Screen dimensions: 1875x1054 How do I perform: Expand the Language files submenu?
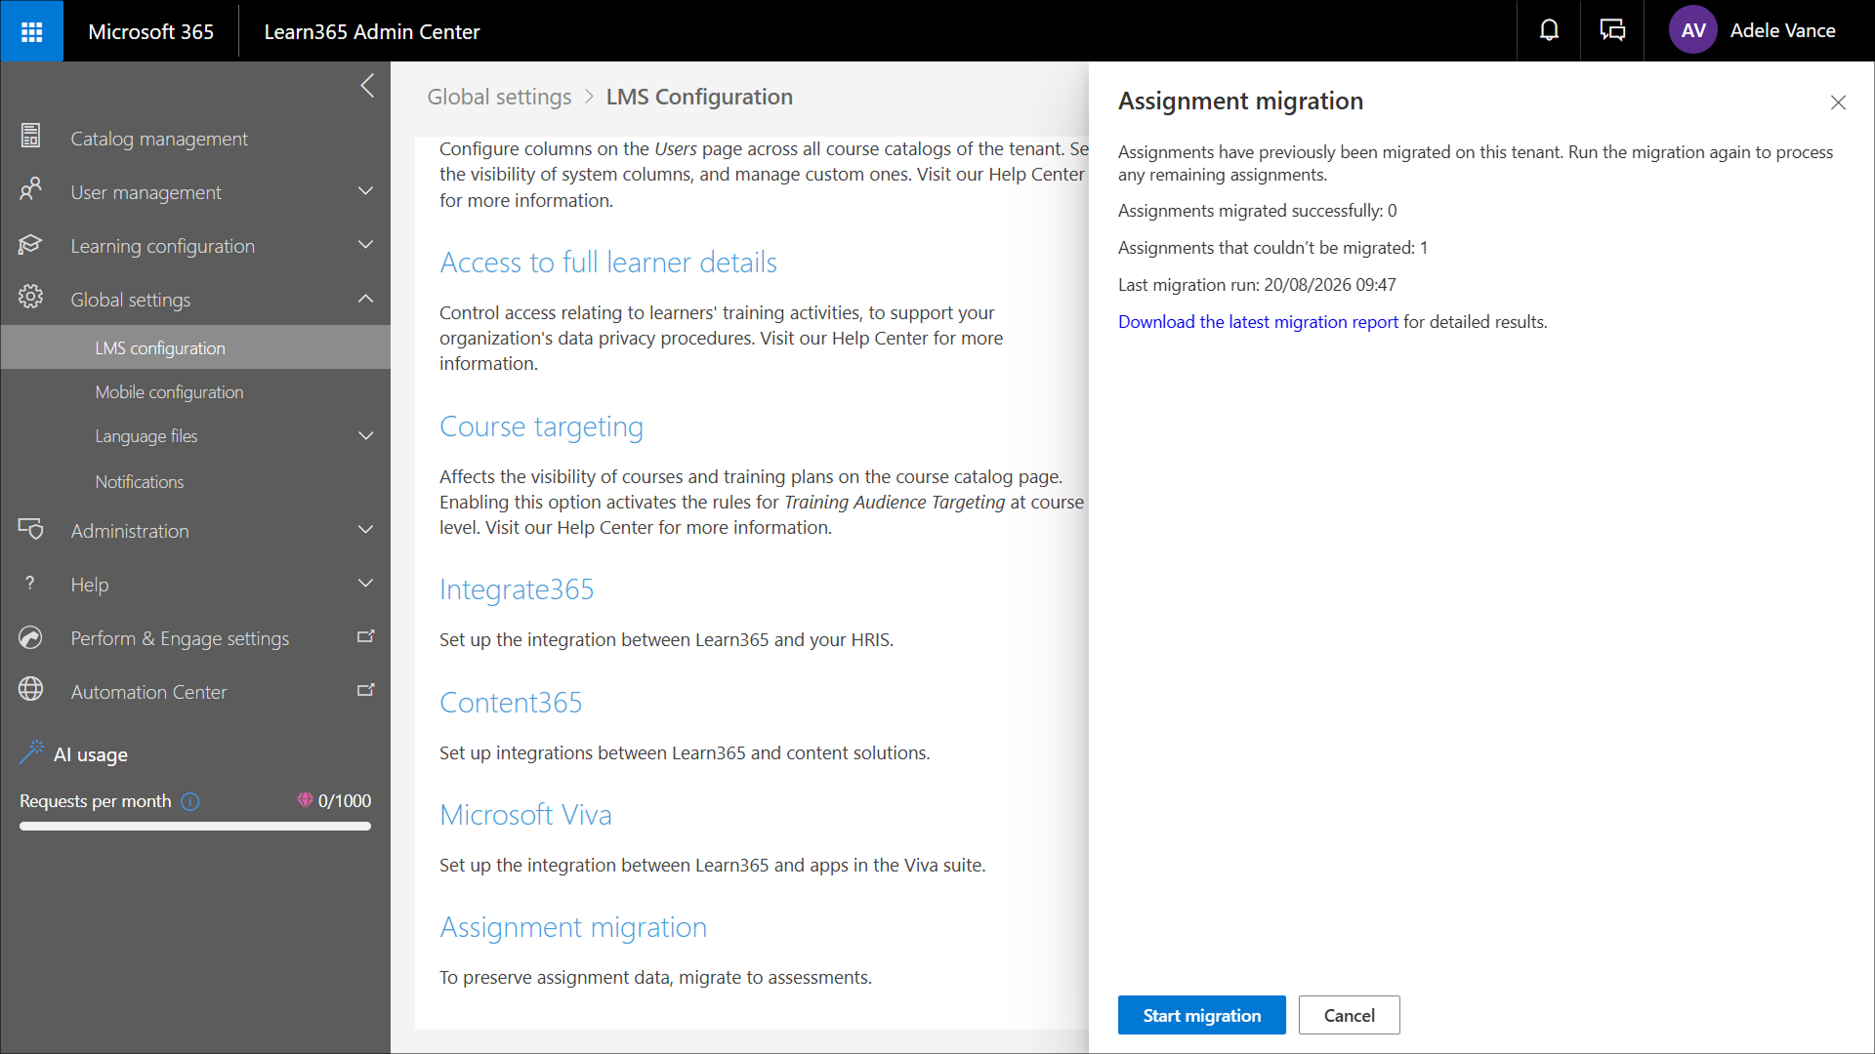366,436
